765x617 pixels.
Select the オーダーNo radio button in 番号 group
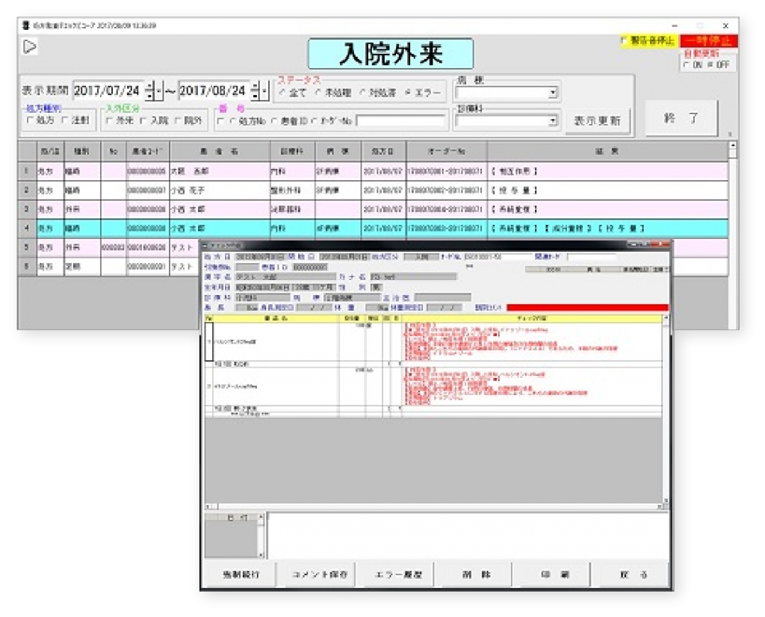(315, 121)
